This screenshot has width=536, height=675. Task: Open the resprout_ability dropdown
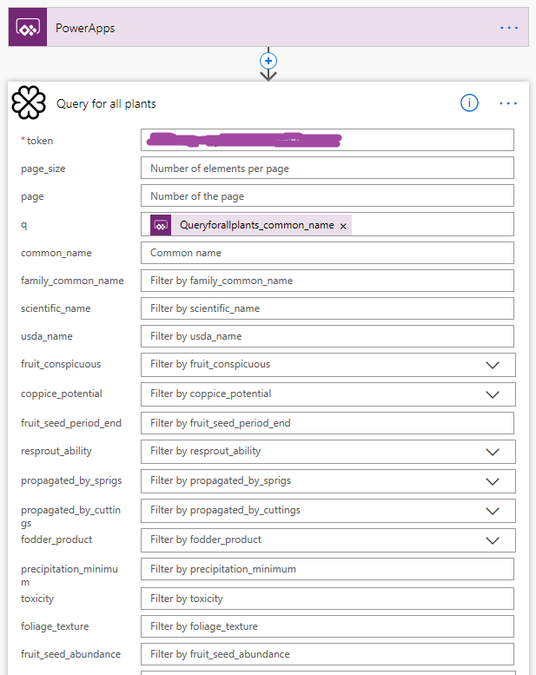pos(493,452)
